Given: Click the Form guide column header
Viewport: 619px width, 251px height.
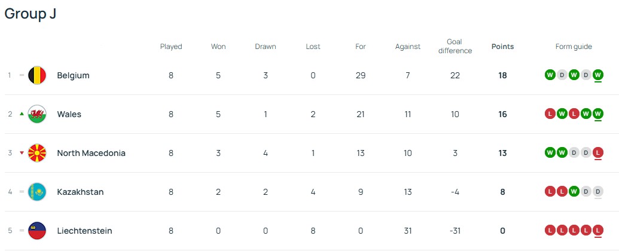Looking at the screenshot, I should point(574,47).
